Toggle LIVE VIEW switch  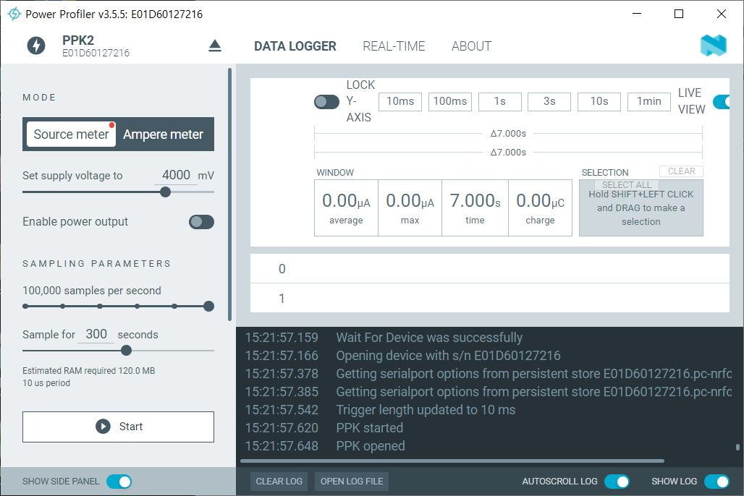(x=722, y=101)
